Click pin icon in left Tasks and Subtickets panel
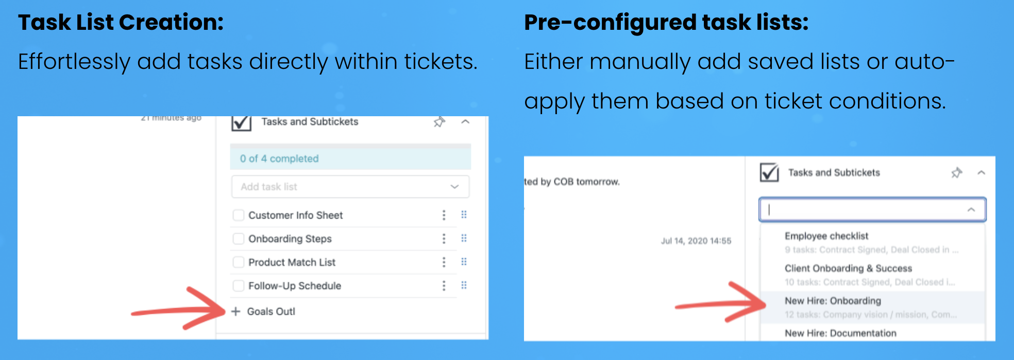 tap(439, 122)
